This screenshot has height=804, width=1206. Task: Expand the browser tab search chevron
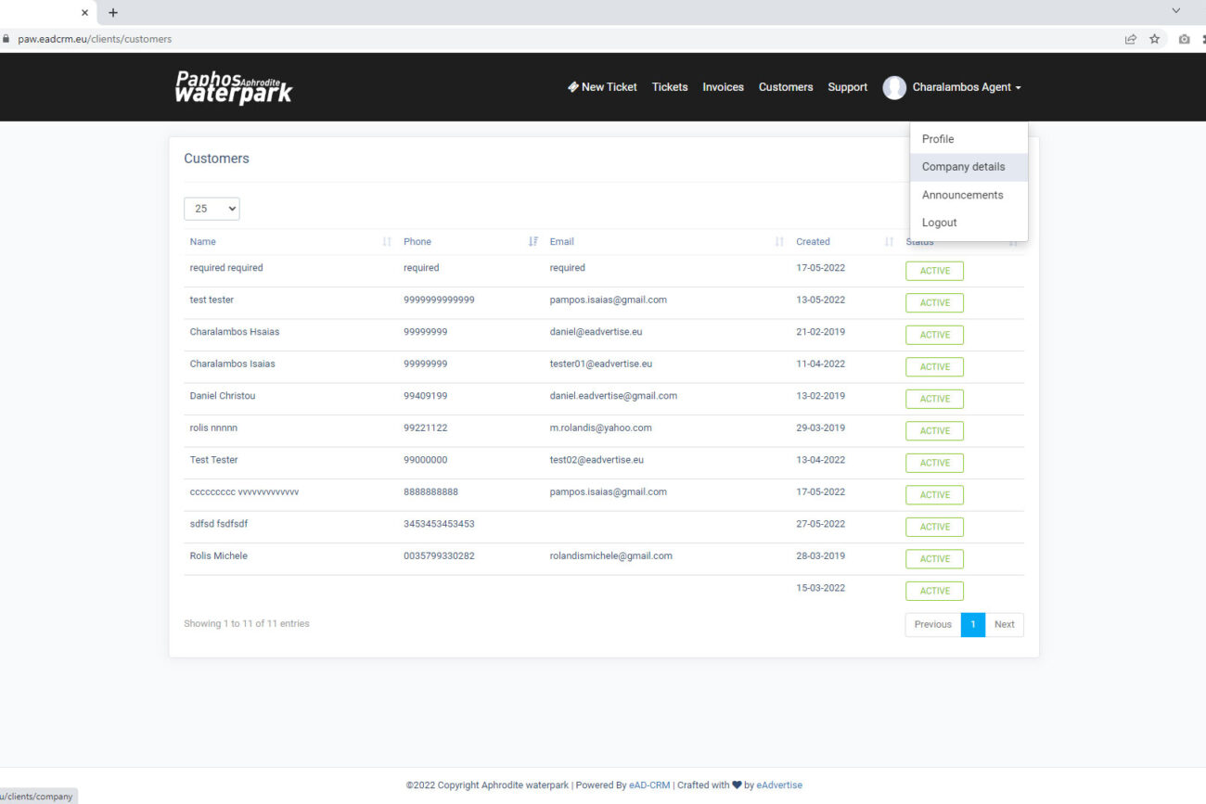click(1175, 11)
